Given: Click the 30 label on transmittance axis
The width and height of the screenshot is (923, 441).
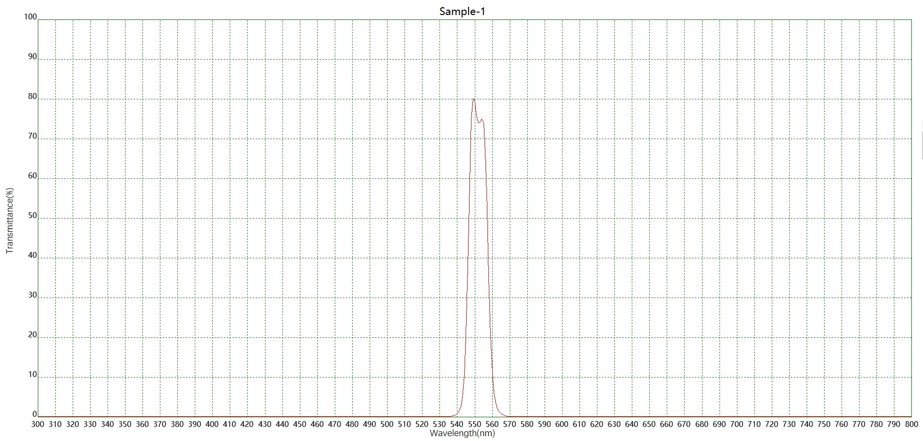Looking at the screenshot, I should (x=32, y=295).
